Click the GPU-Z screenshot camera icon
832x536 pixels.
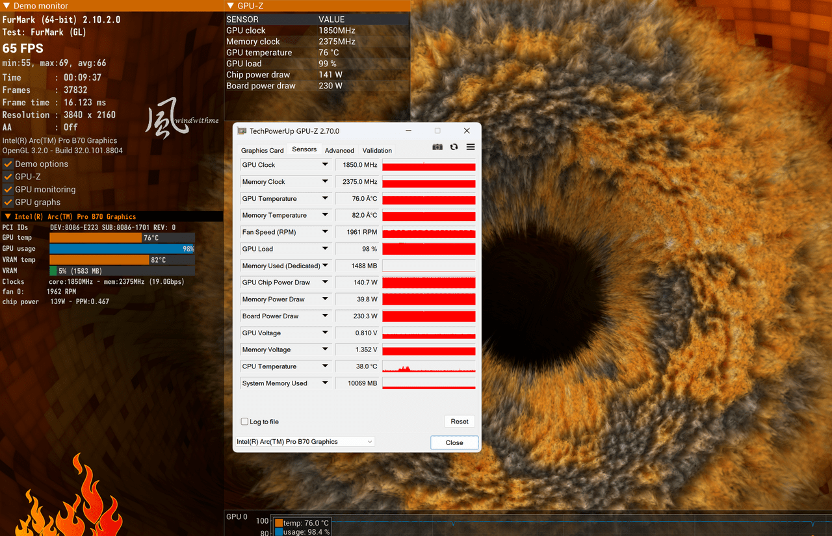[x=437, y=147]
